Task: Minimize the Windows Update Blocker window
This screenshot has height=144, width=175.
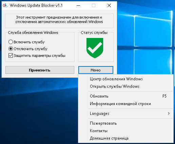Action: 78,5
